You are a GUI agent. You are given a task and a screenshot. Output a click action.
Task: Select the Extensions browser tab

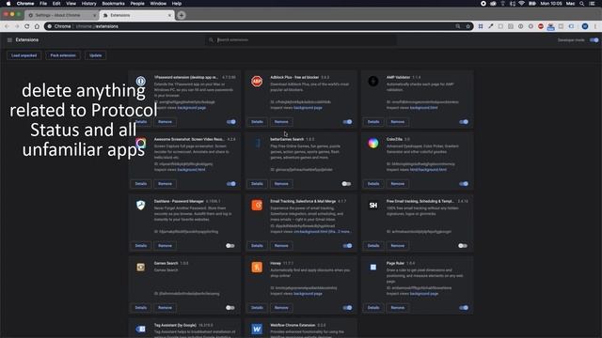click(x=137, y=15)
